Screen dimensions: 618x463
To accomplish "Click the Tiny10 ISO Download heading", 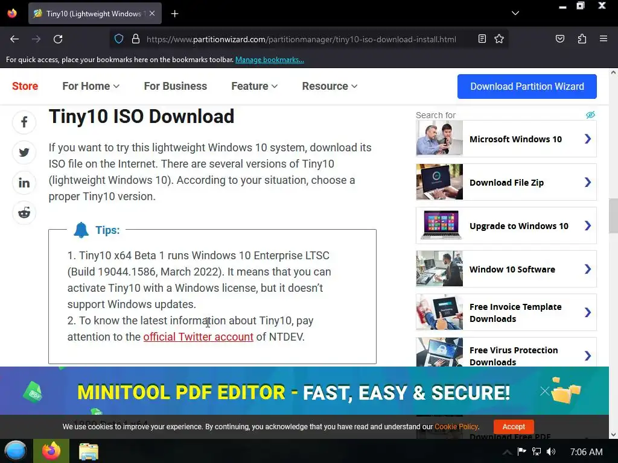I will coord(141,116).
